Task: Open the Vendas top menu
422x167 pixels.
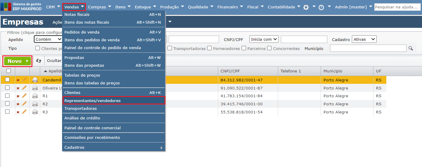Action: (74, 7)
